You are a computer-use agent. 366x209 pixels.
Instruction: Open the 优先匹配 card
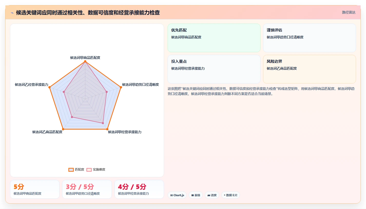214,38
